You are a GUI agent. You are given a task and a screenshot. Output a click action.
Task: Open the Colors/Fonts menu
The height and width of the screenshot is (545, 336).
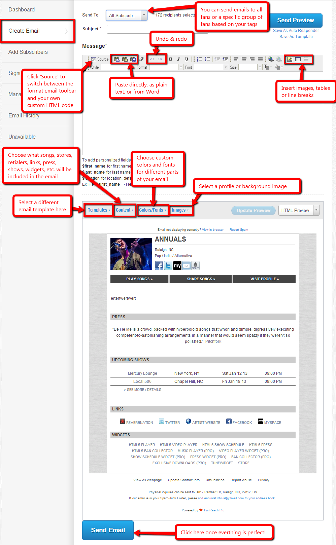pyautogui.click(x=152, y=210)
